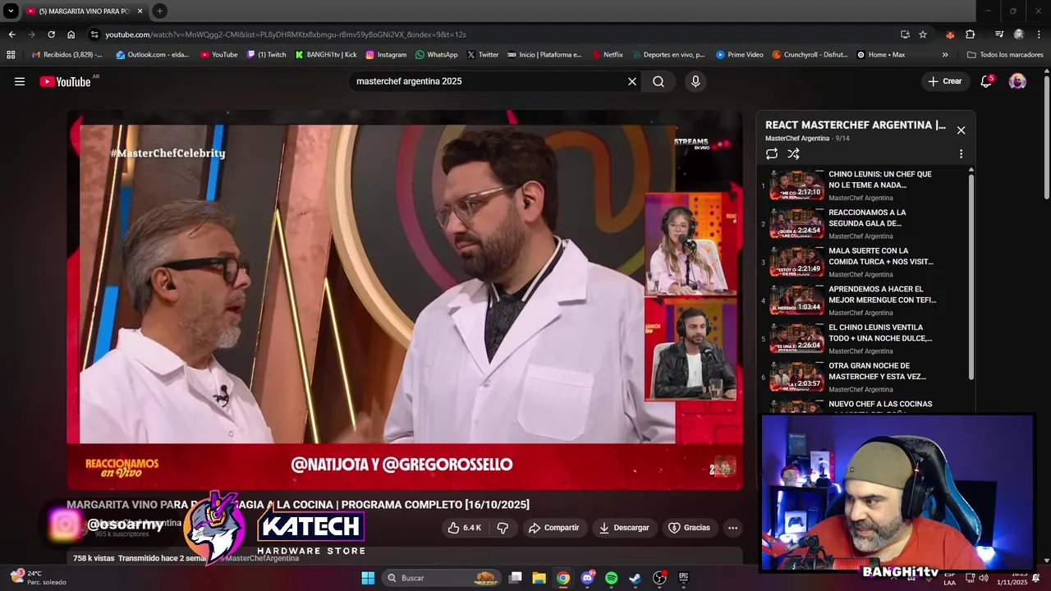Viewport: 1051px width, 591px height.
Task: Open the weather widget showing 24°C
Action: click(37, 578)
